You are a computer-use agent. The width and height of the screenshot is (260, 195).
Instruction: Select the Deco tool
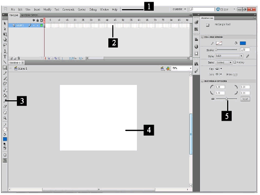pyautogui.click(x=5, y=83)
